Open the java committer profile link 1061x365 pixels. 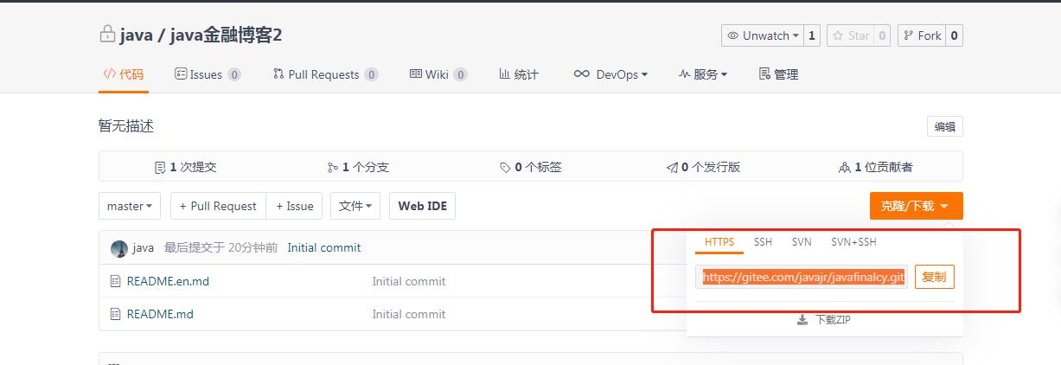tap(144, 247)
